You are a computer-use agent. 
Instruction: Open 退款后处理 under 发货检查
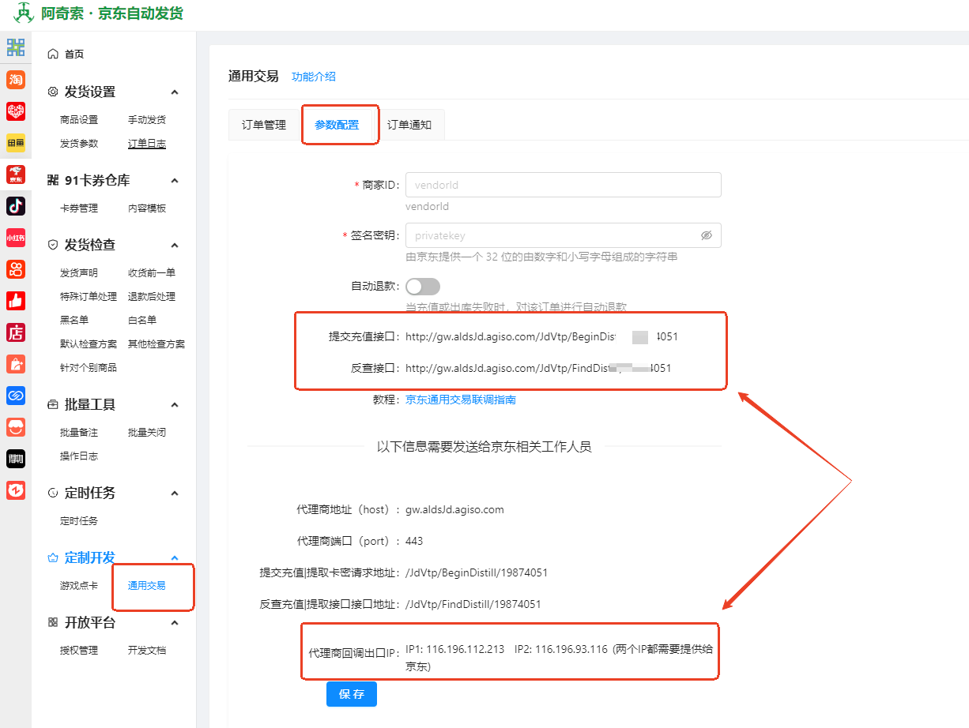pyautogui.click(x=152, y=297)
